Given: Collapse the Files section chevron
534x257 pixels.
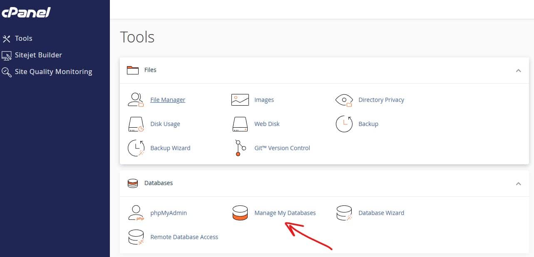Looking at the screenshot, I should click(518, 70).
